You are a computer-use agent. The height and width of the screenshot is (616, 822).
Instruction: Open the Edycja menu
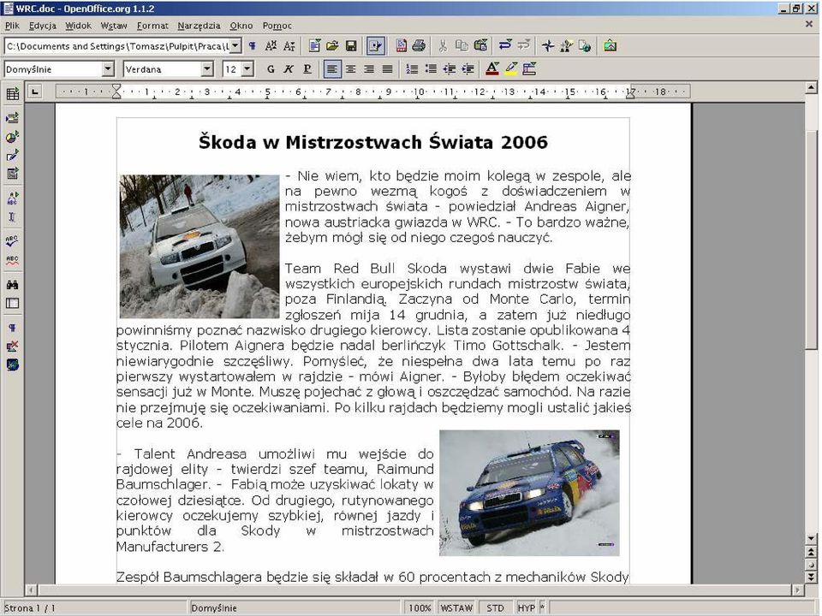click(43, 26)
